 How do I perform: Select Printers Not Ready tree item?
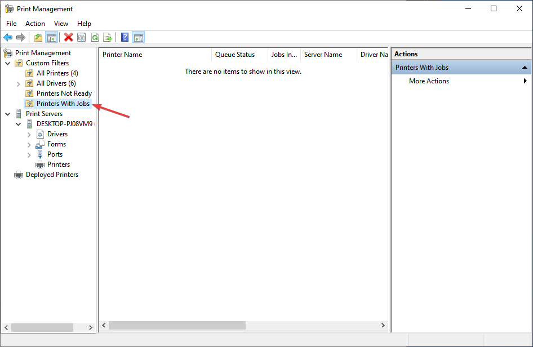[x=64, y=93]
